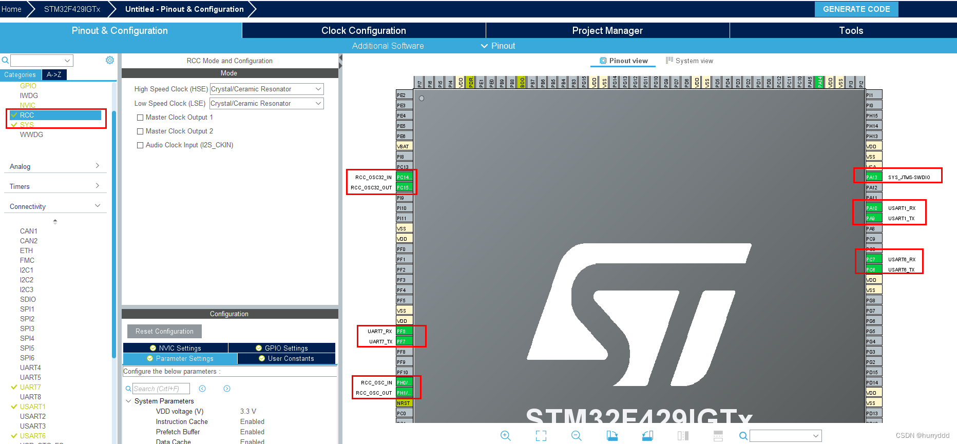Image resolution: width=957 pixels, height=444 pixels.
Task: Select UART7 peripheral
Action: pyautogui.click(x=30, y=387)
